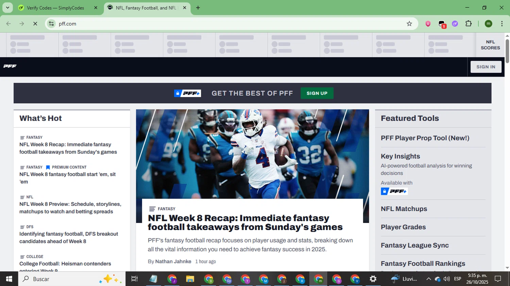The image size is (510, 286).
Task: Click the GET THE BEST OF PFF text
Action: (252, 93)
